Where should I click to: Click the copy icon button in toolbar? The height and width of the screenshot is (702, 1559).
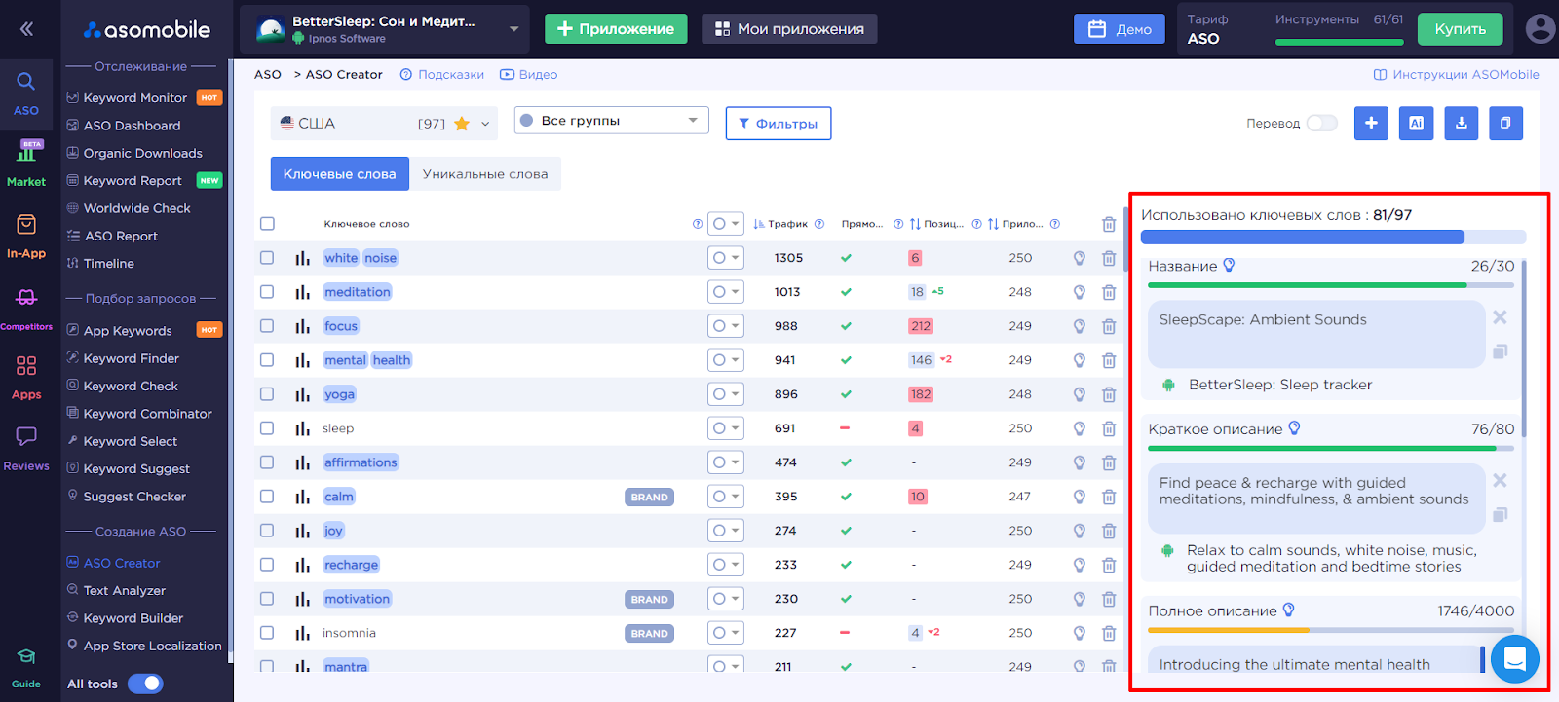click(x=1505, y=123)
